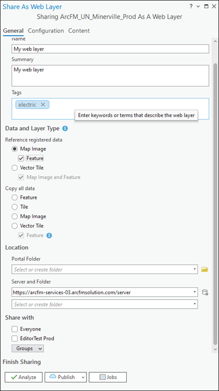Click the Name field containing My web layer
The width and height of the screenshot is (219, 391).
point(110,49)
